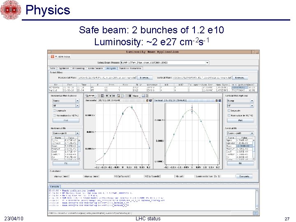Click the Console vertical scrollbar down arrow

(257, 208)
